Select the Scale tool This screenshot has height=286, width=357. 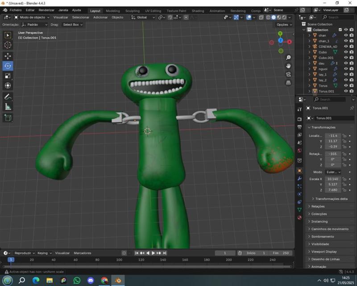tap(8, 76)
